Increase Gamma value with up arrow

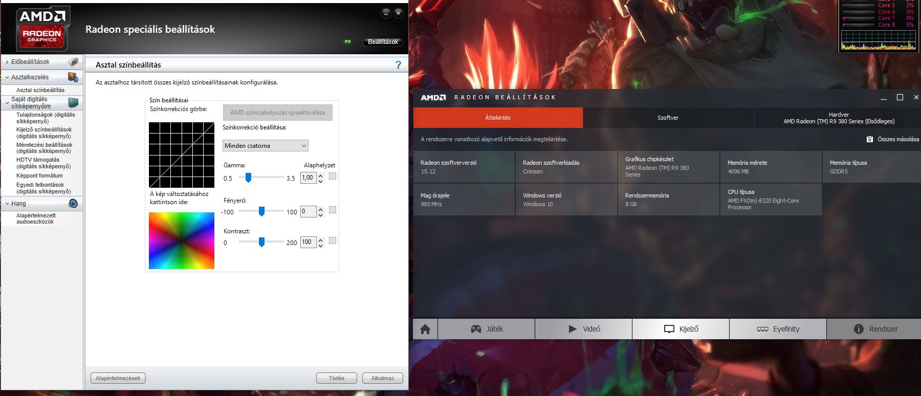321,175
